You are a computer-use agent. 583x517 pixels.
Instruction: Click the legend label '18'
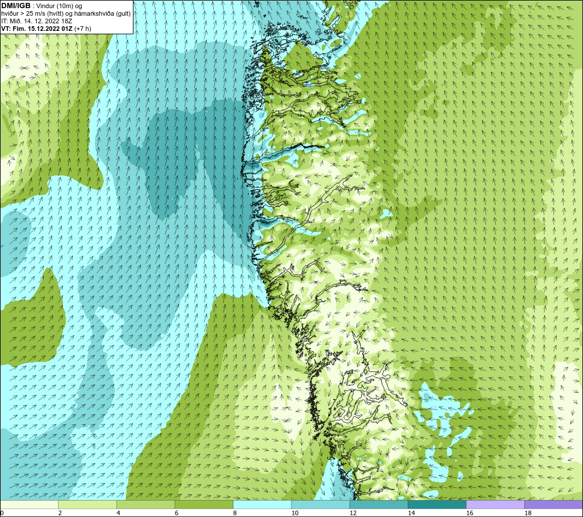pyautogui.click(x=528, y=514)
